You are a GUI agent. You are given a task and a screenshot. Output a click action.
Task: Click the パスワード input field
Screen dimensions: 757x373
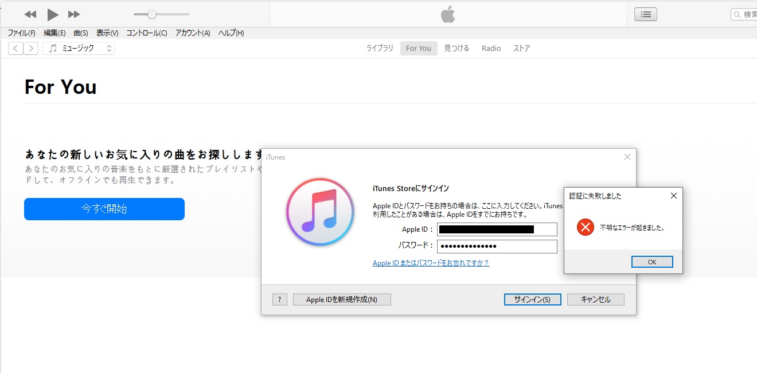coord(497,247)
